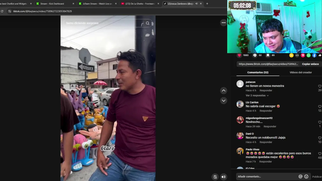Open comments via speech bubble icon
Image resolution: width=322 pixels, height=181 pixels.
coord(255,55)
